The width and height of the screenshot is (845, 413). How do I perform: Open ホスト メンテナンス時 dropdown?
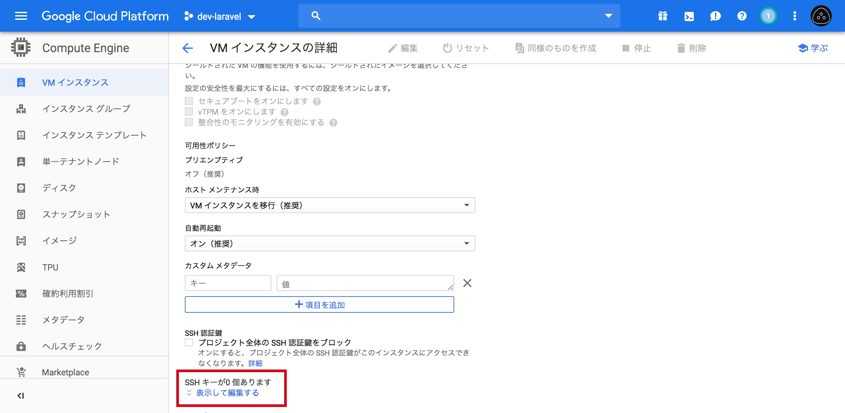click(330, 205)
